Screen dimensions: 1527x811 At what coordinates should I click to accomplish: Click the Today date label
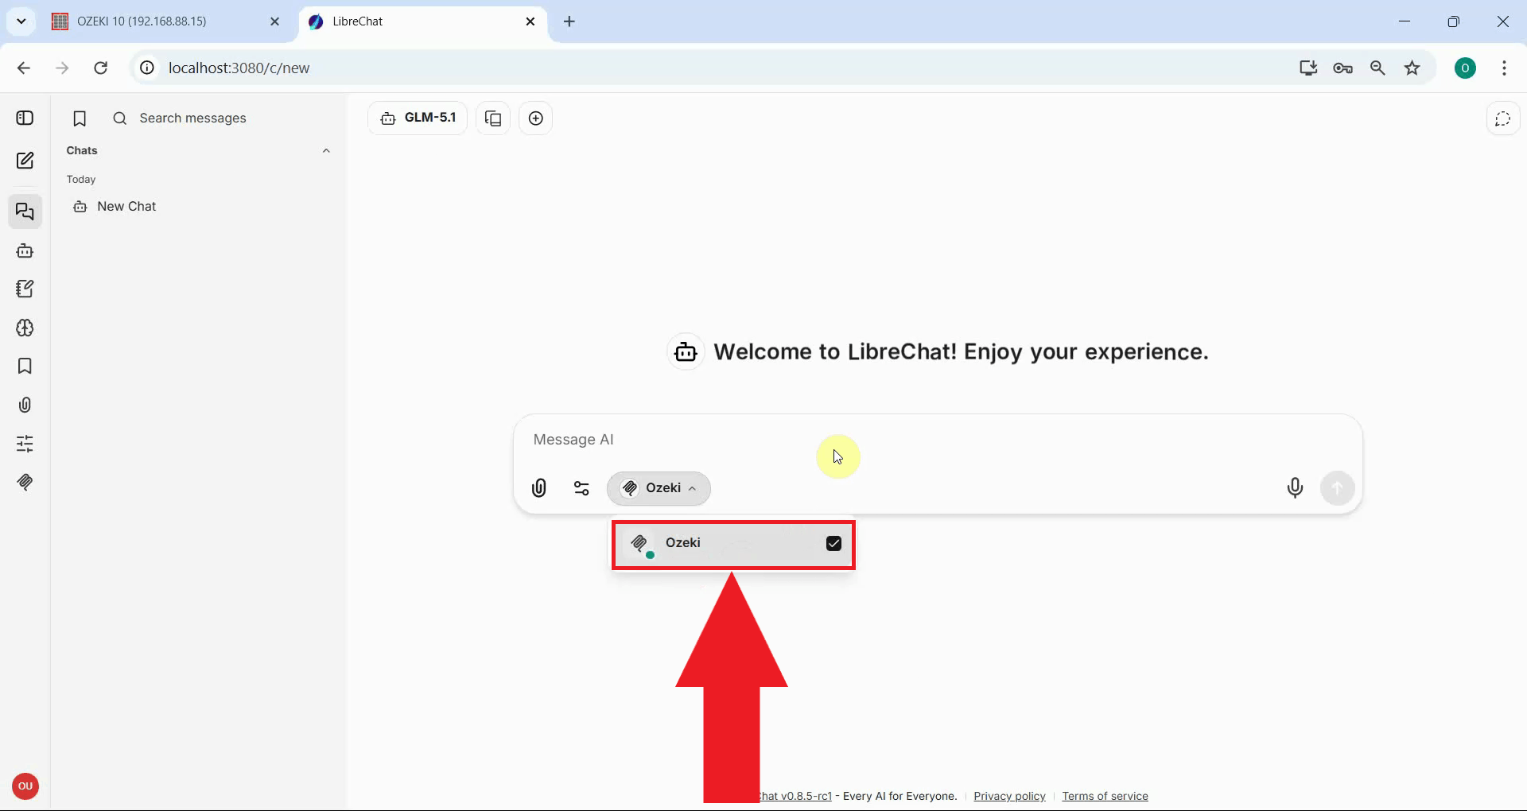click(81, 180)
